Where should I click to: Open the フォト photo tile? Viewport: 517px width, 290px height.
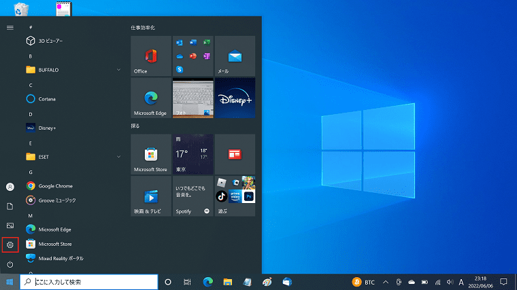tap(193, 98)
